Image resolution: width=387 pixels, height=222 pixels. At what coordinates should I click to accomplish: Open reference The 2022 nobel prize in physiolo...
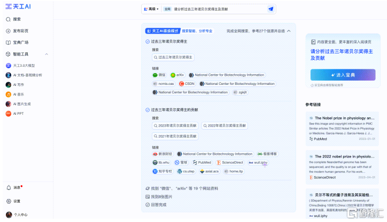point(342,168)
